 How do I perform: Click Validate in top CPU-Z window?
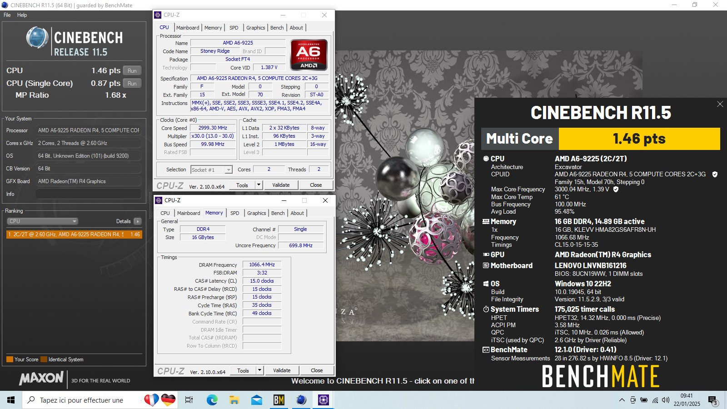coord(281,185)
